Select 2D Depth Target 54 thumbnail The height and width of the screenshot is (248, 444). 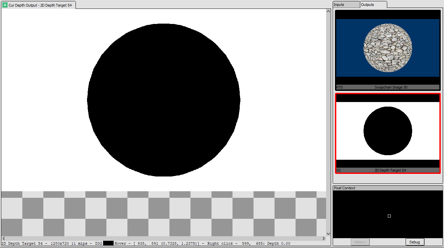coord(388,133)
